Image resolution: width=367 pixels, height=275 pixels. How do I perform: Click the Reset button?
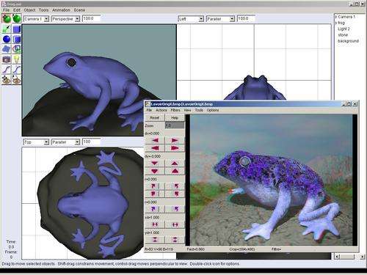tap(155, 118)
